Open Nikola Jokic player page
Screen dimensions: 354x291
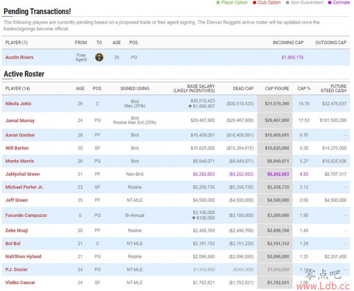[x=18, y=104]
